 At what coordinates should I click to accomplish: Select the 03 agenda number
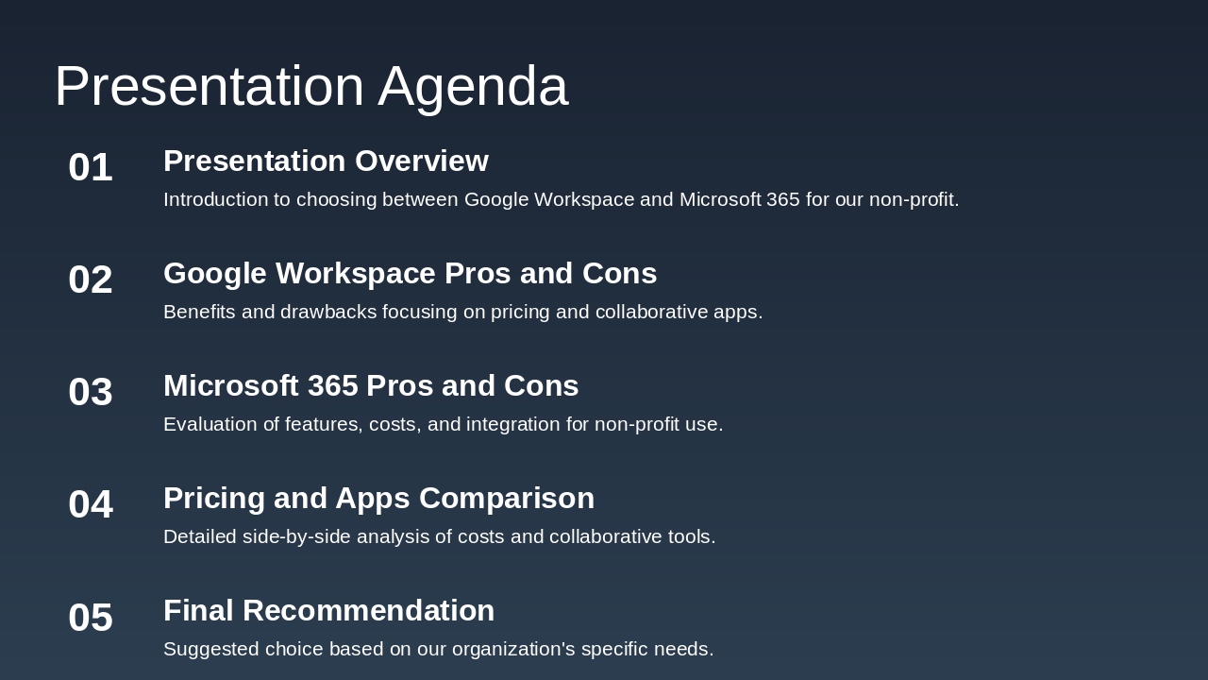coord(91,392)
